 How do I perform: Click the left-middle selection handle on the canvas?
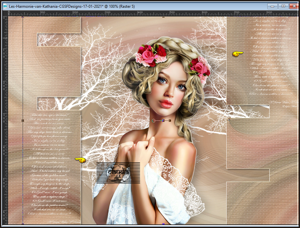[23, 120]
